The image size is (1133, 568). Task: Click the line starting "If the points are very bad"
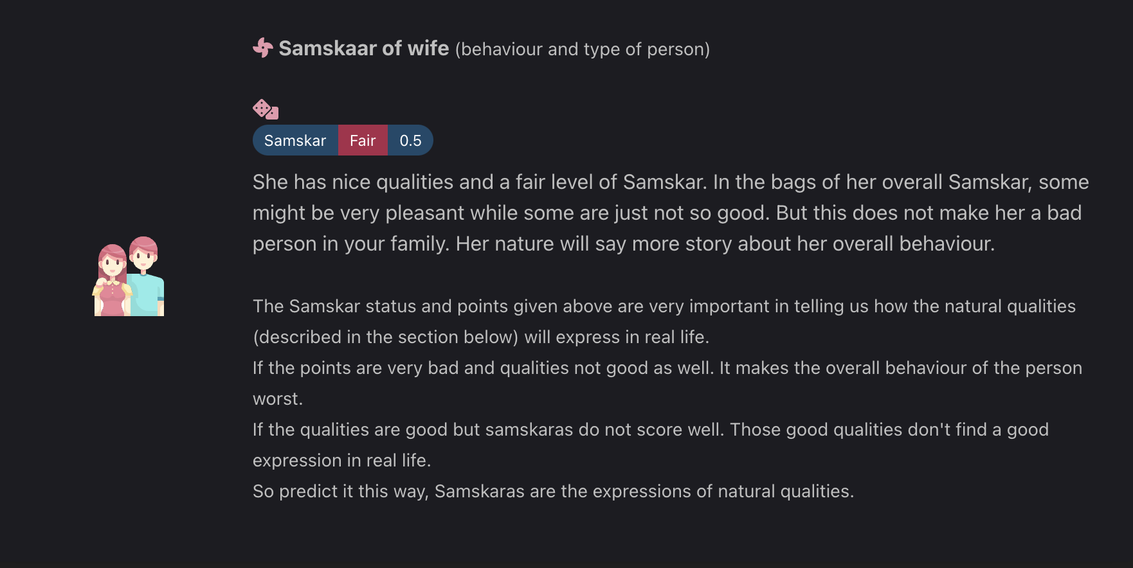click(x=667, y=368)
